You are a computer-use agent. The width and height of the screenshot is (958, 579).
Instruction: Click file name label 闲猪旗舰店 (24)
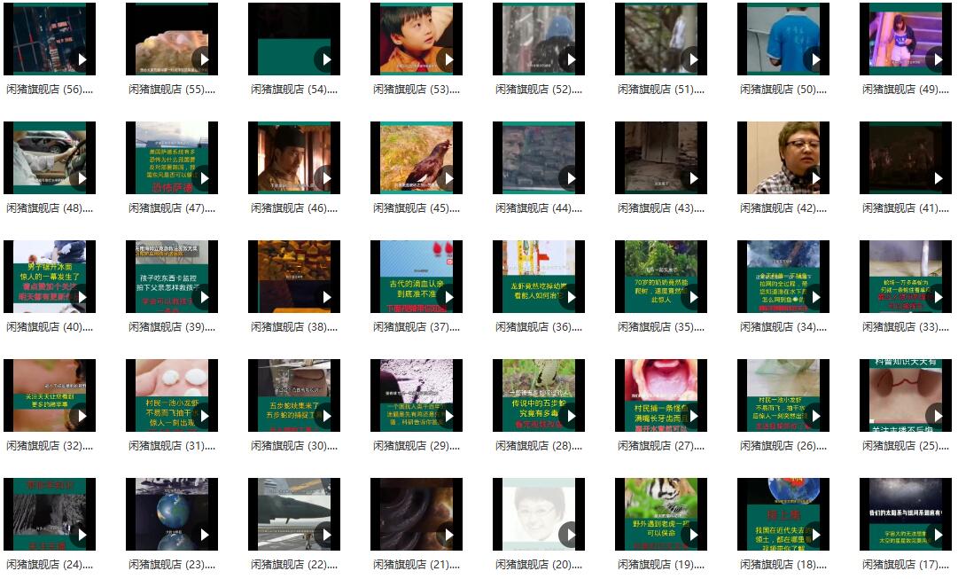click(x=49, y=565)
